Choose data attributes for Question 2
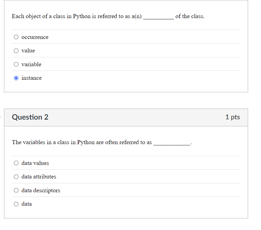 point(16,177)
